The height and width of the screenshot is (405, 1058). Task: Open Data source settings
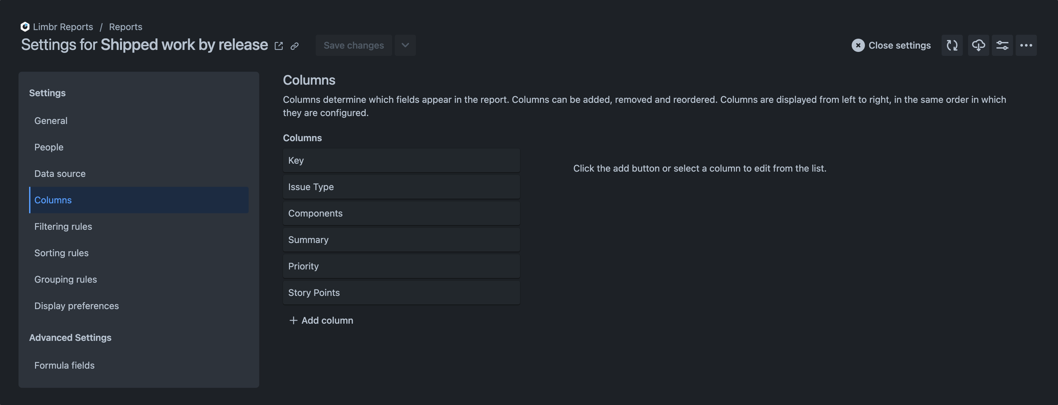click(60, 173)
